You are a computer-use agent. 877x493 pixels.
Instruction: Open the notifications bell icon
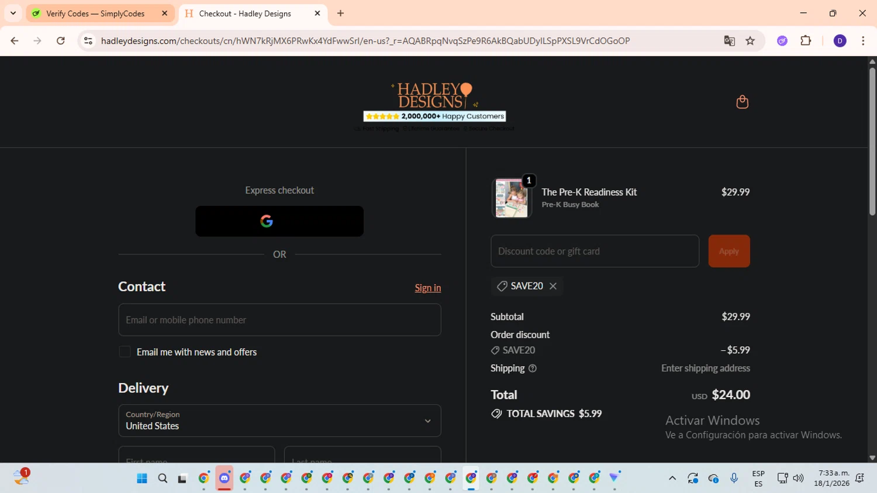(860, 478)
